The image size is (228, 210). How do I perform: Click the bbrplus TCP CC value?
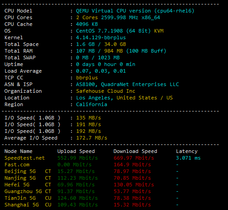pyautogui.click(x=87, y=78)
